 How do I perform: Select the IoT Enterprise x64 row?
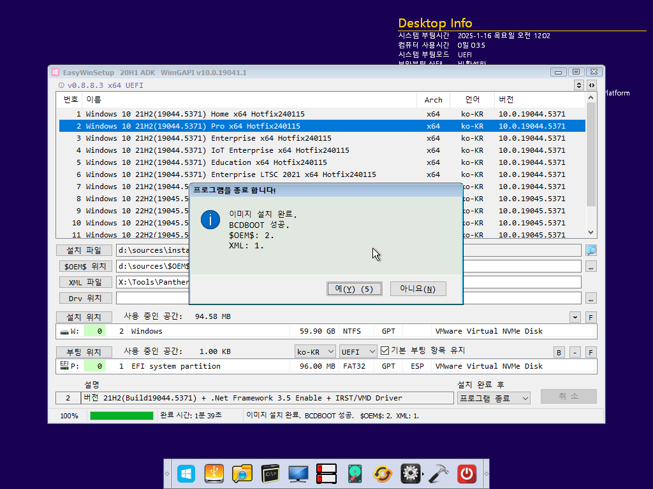[x=322, y=150]
